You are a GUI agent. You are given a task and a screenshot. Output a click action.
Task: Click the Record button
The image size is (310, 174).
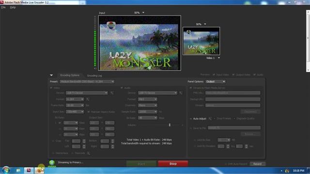click(x=257, y=164)
